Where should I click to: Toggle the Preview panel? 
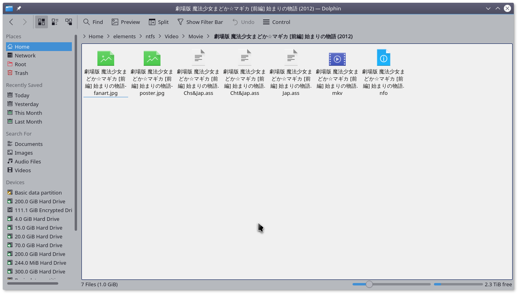pos(126,22)
